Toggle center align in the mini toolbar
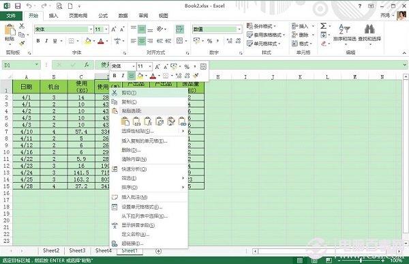Screen dimensions: 409x264 pyautogui.click(x=131, y=76)
